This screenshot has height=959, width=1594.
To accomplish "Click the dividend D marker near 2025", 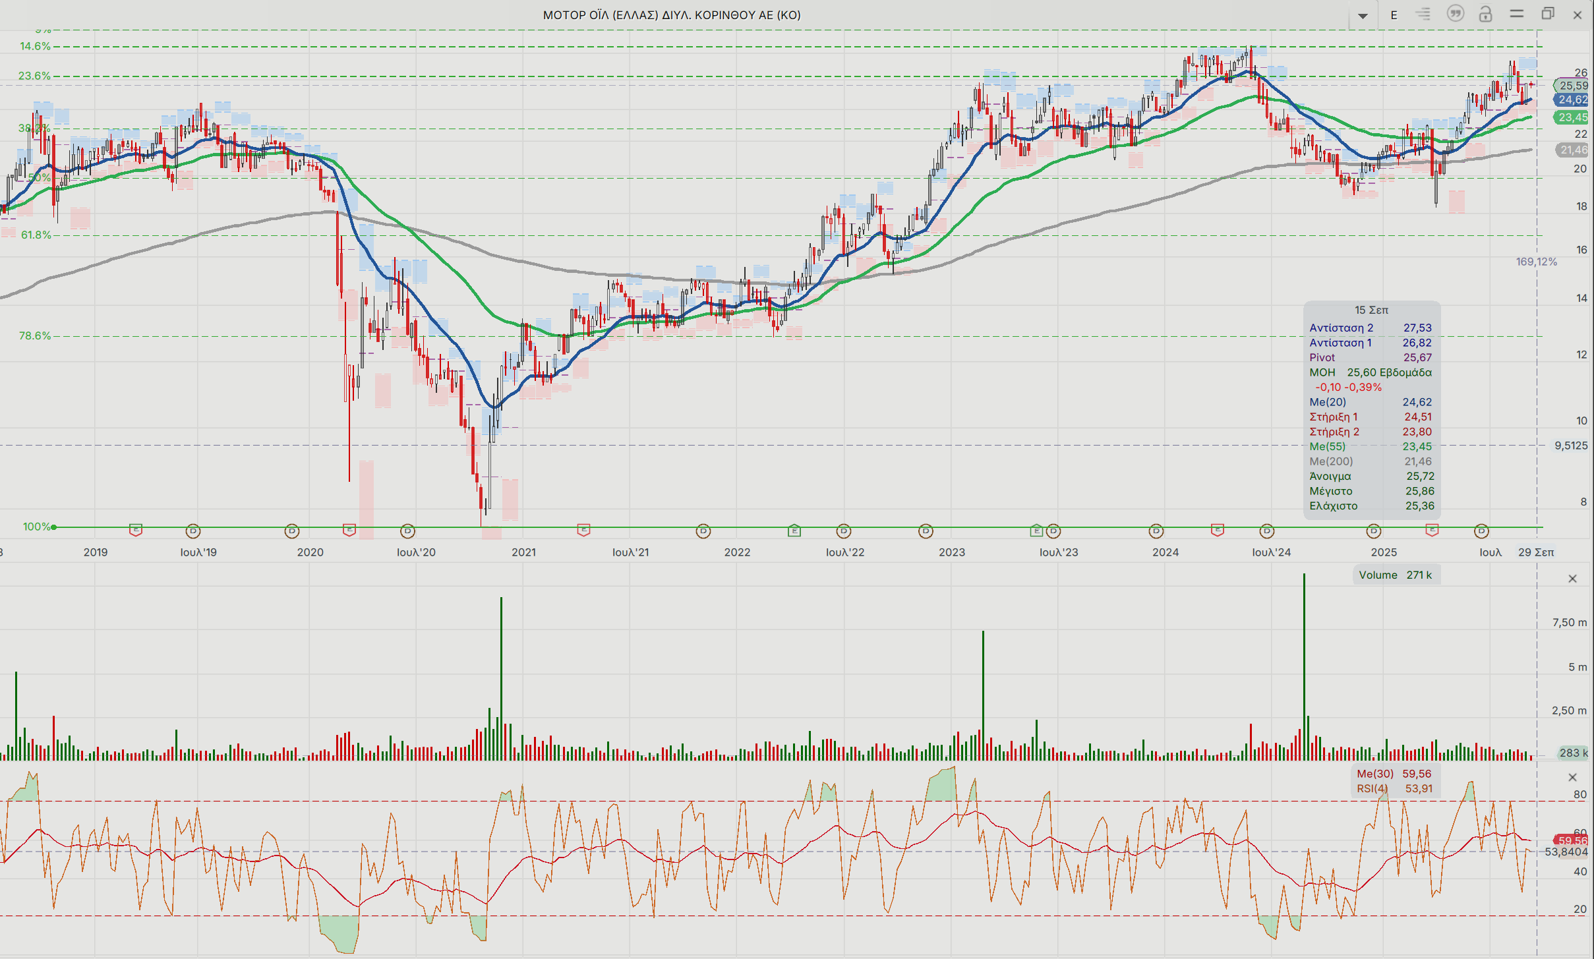I will pyautogui.click(x=1374, y=531).
